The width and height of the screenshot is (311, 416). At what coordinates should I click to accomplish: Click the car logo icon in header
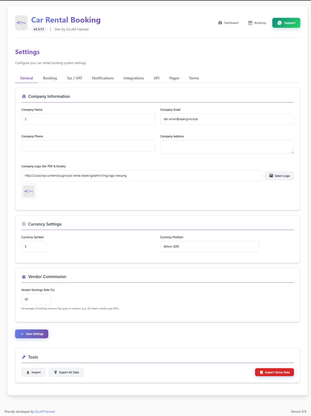coord(21,23)
